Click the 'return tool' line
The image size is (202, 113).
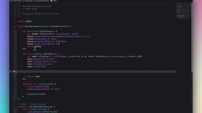33,77
